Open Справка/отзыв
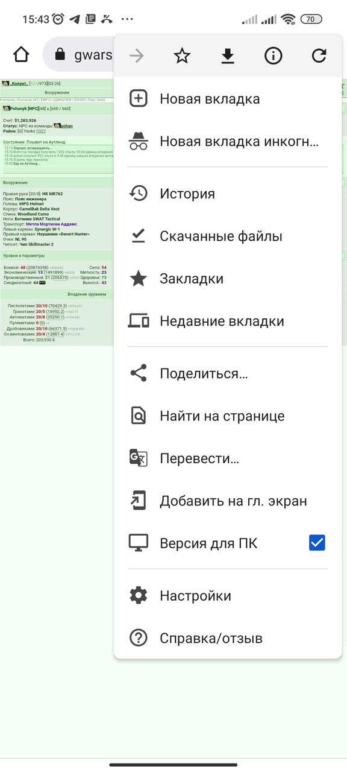The height and width of the screenshot is (772, 347). click(x=228, y=638)
